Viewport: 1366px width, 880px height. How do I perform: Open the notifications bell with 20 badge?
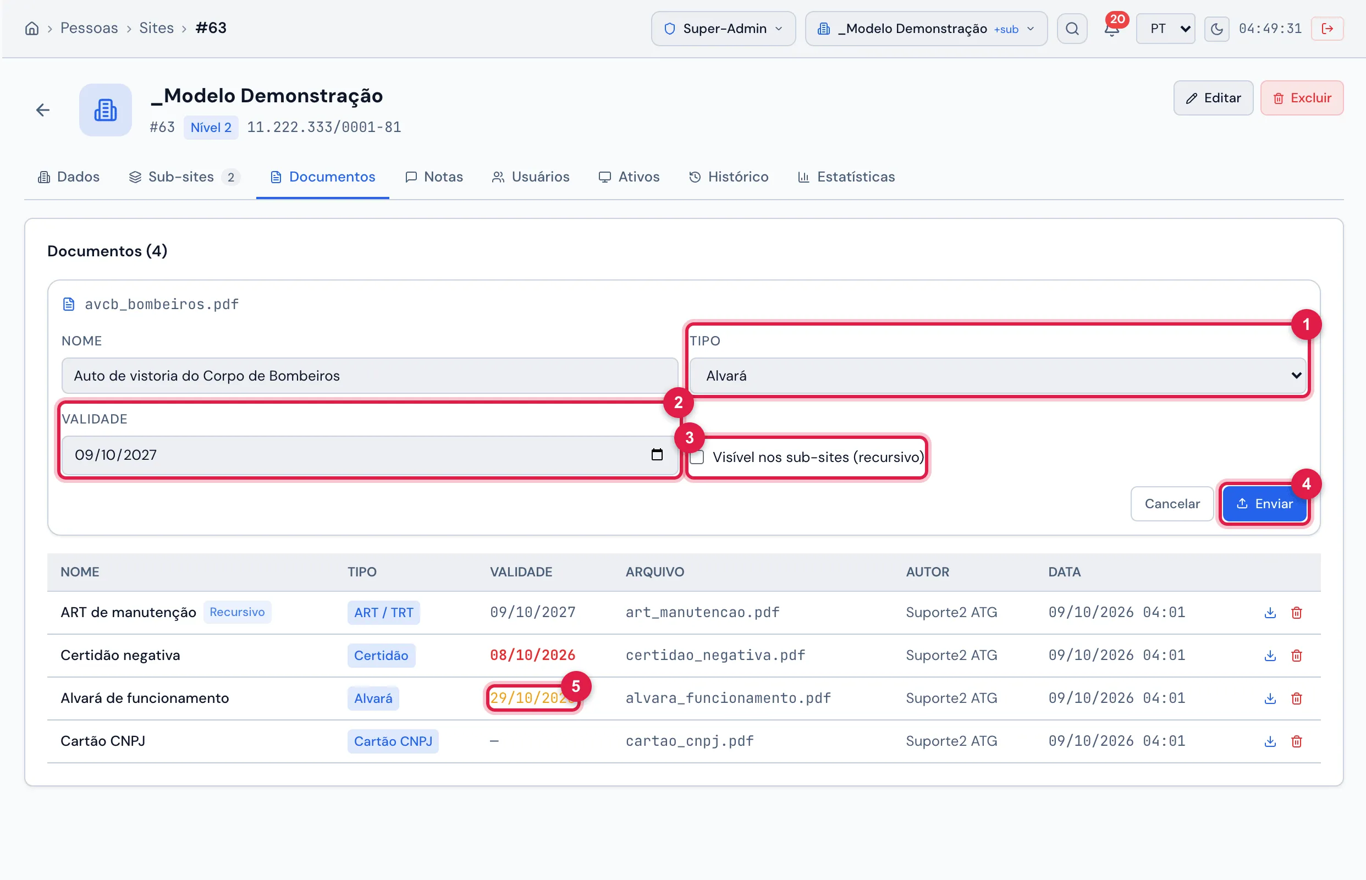click(x=1112, y=29)
